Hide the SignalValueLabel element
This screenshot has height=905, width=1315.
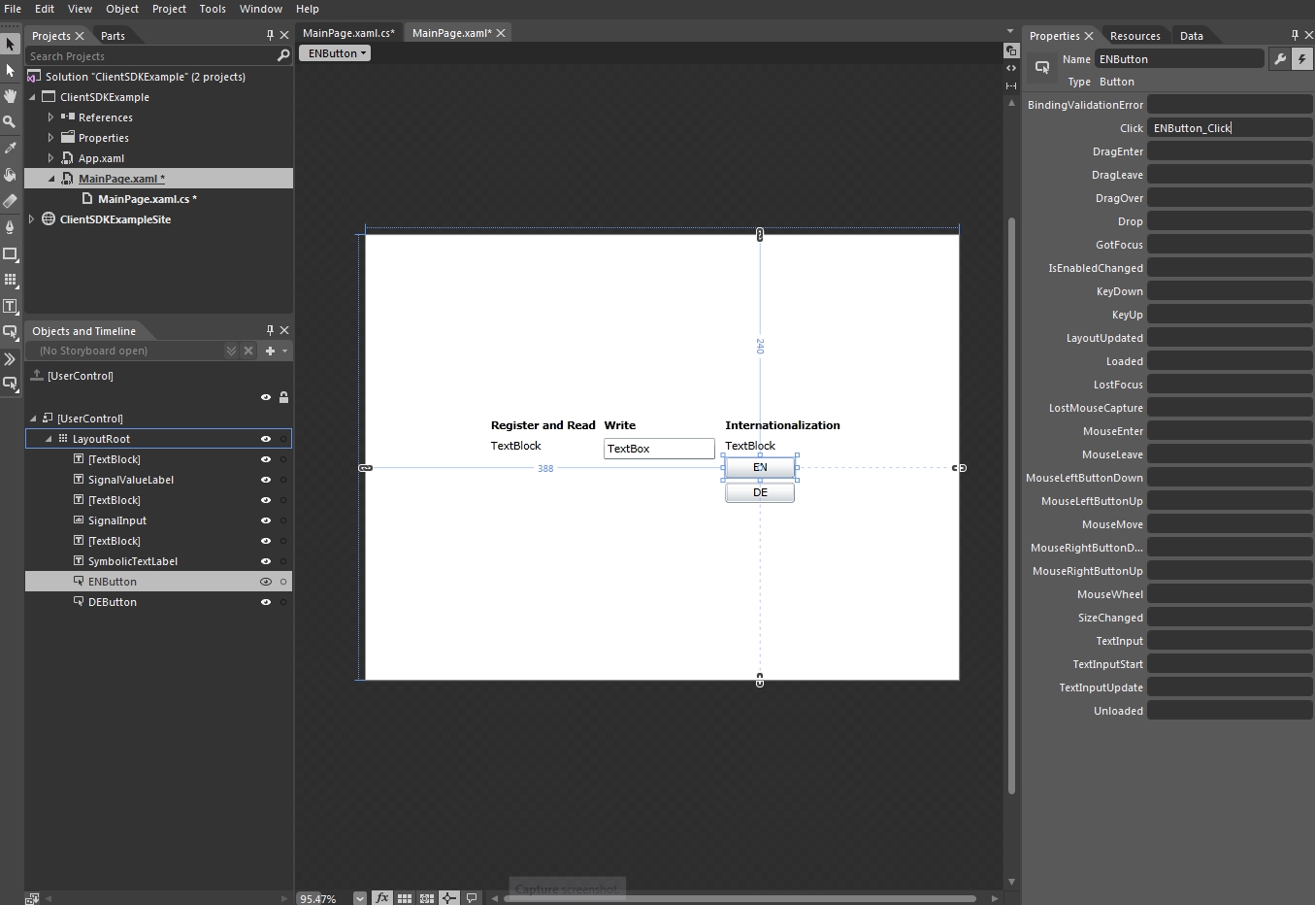tap(265, 480)
